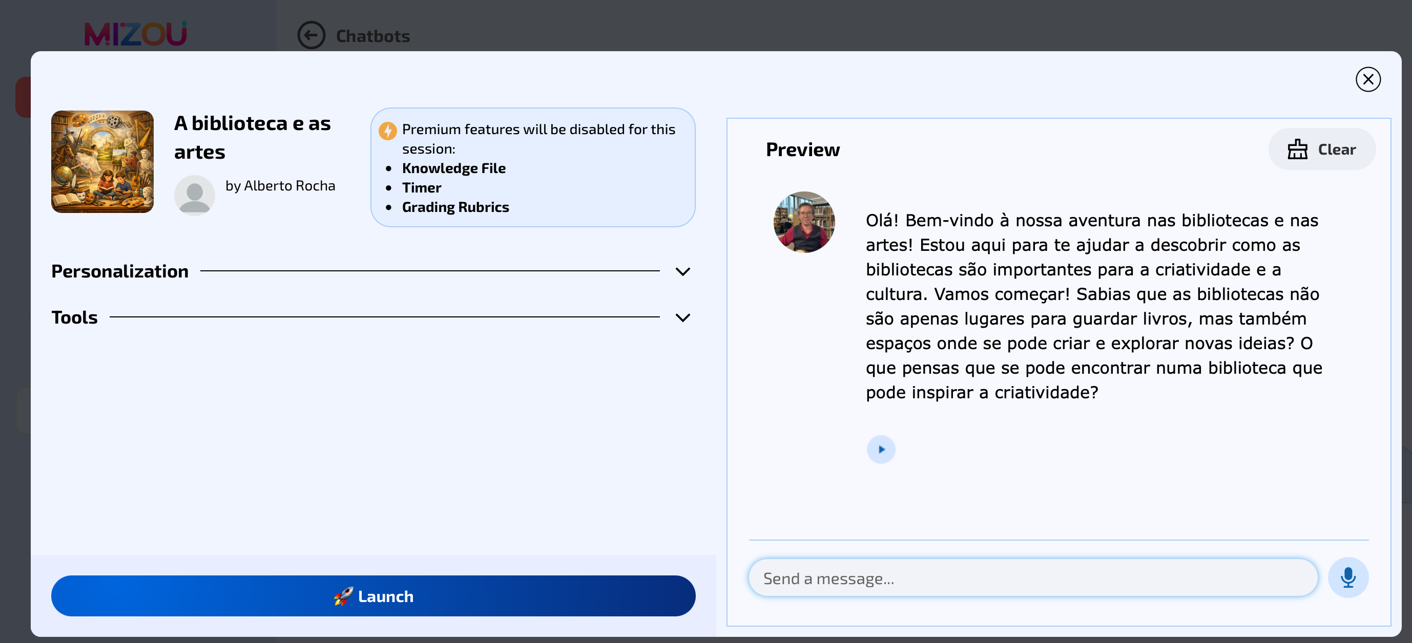This screenshot has height=643, width=1412.
Task: Expand the Personalization section chevron
Action: pos(682,271)
